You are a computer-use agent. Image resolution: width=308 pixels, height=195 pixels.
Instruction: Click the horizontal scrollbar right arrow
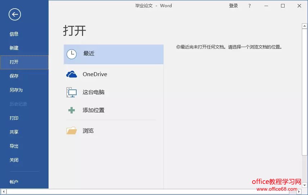(299, 192)
